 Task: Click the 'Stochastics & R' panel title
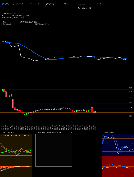point(109,132)
